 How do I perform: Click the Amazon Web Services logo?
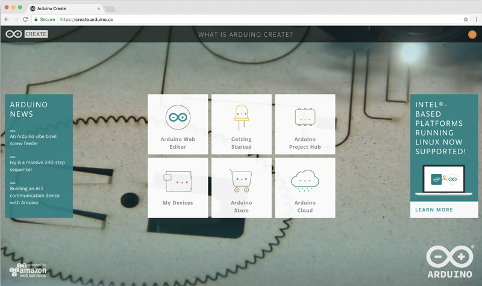pyautogui.click(x=28, y=271)
